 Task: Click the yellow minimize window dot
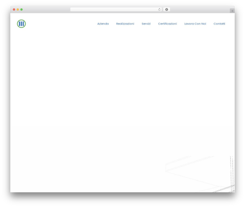(x=18, y=9)
